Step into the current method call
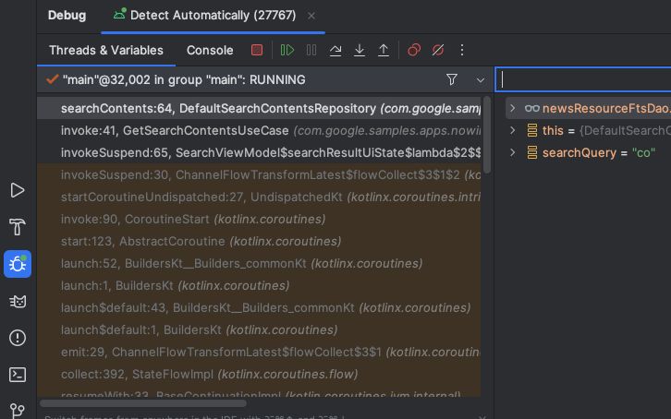This screenshot has height=419, width=671. click(x=360, y=50)
